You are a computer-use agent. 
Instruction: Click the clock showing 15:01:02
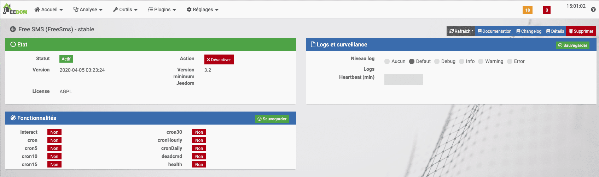point(576,6)
